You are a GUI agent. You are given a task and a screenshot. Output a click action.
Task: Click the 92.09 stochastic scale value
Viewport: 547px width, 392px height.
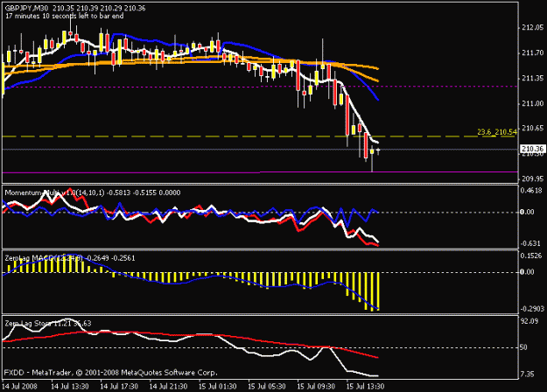click(x=529, y=321)
